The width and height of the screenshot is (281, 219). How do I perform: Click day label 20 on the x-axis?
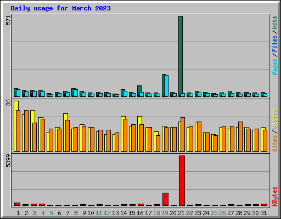(x=173, y=213)
